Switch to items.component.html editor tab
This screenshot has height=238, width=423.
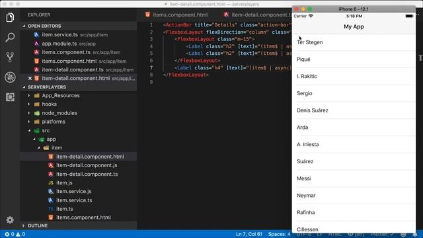pyautogui.click(x=176, y=15)
